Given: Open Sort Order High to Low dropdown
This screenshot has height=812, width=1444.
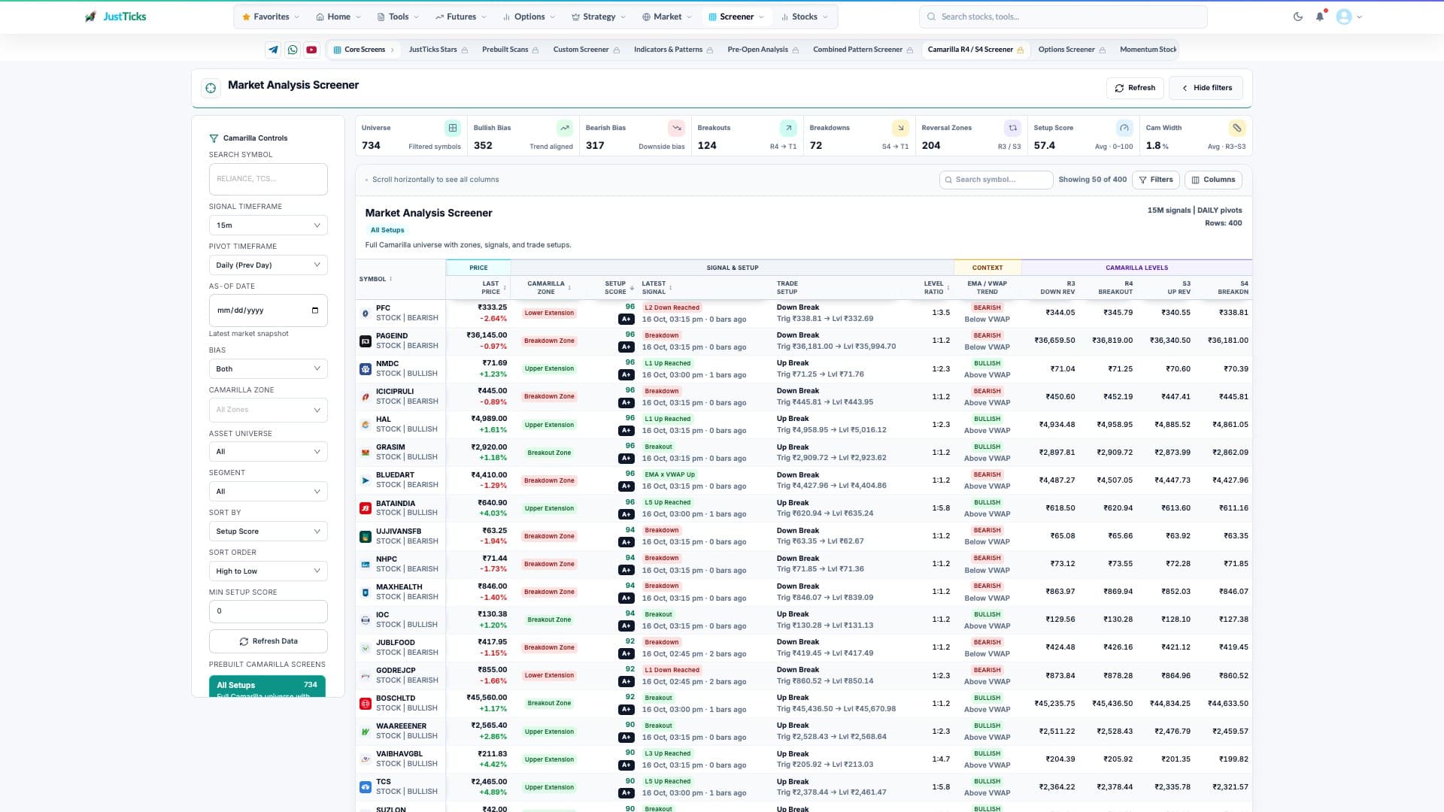Looking at the screenshot, I should (268, 571).
